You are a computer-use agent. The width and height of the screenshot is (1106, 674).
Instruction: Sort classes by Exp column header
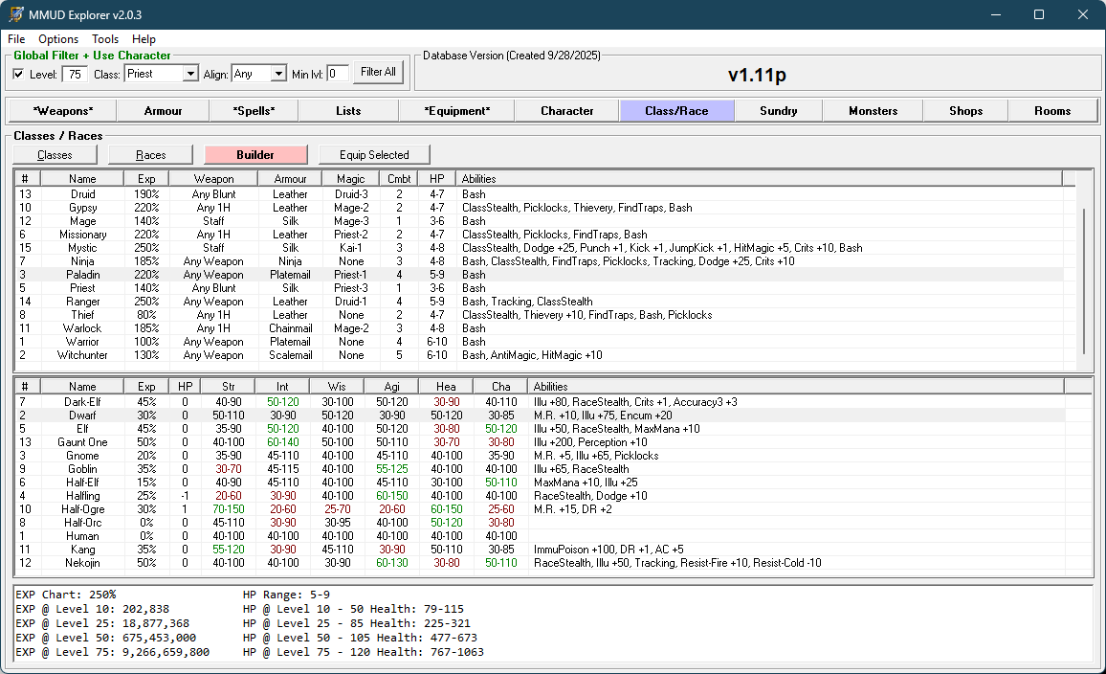pos(146,179)
